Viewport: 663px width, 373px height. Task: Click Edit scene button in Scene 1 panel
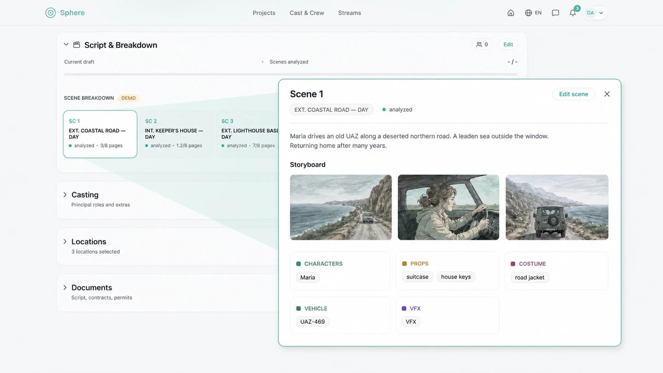tap(574, 94)
